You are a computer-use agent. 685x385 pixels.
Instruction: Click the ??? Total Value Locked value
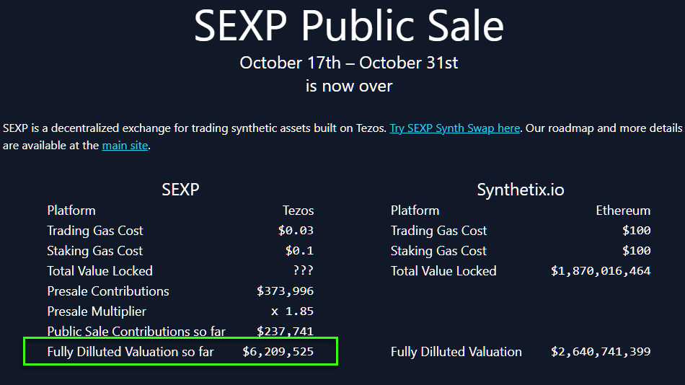point(303,270)
